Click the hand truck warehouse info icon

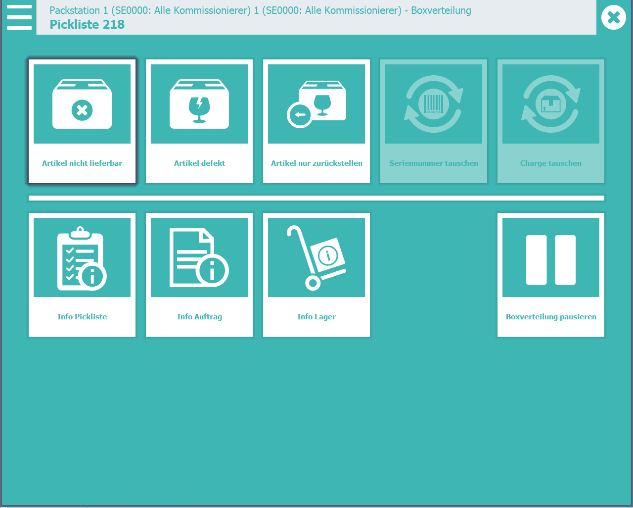[316, 258]
